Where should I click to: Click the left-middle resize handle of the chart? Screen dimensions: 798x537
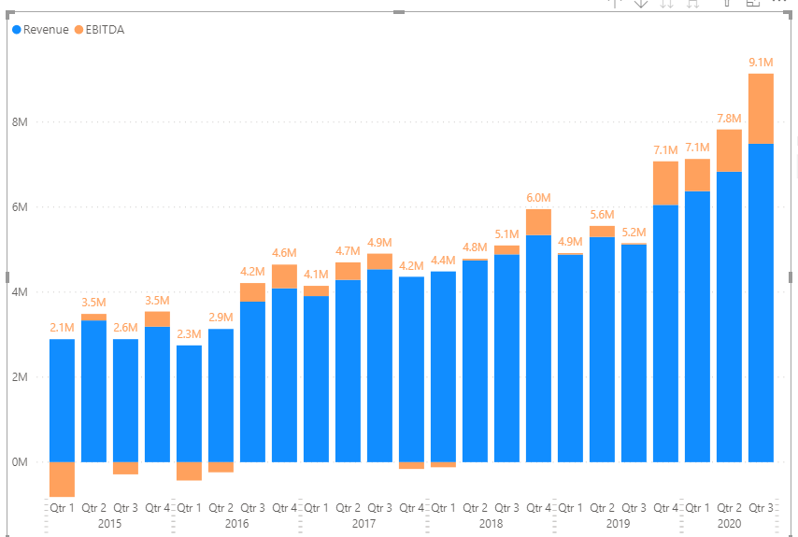[7, 277]
